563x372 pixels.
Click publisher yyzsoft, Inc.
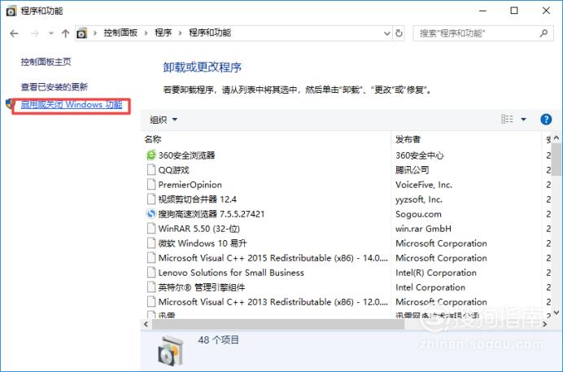tap(419, 199)
